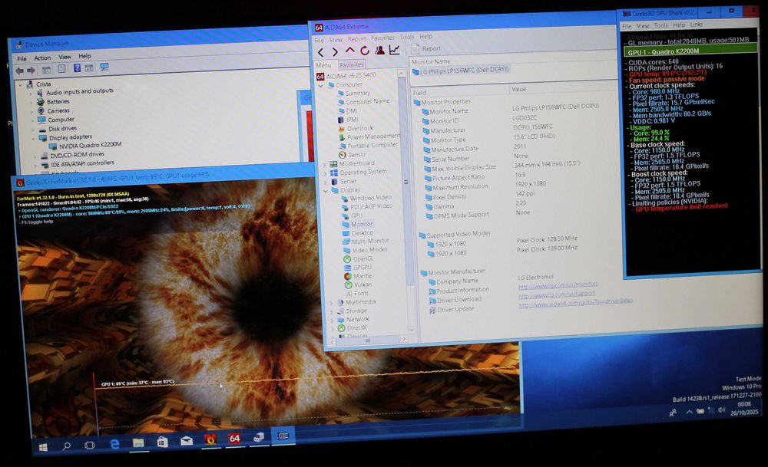The image size is (768, 467).
Task: Open the File menu in Device Manager
Action: coord(22,59)
